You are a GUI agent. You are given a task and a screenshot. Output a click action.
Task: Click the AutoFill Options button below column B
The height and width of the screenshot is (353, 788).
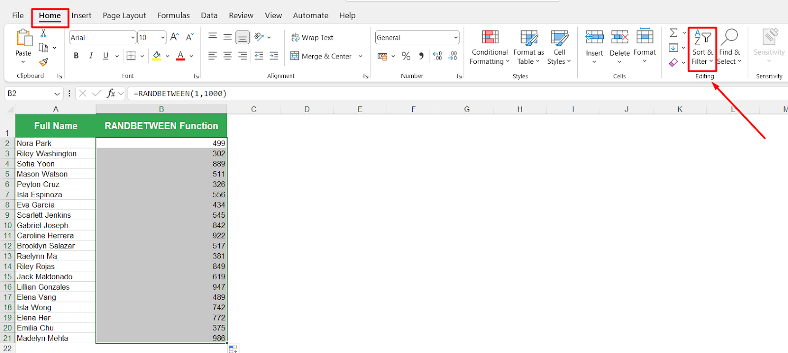pyautogui.click(x=233, y=349)
